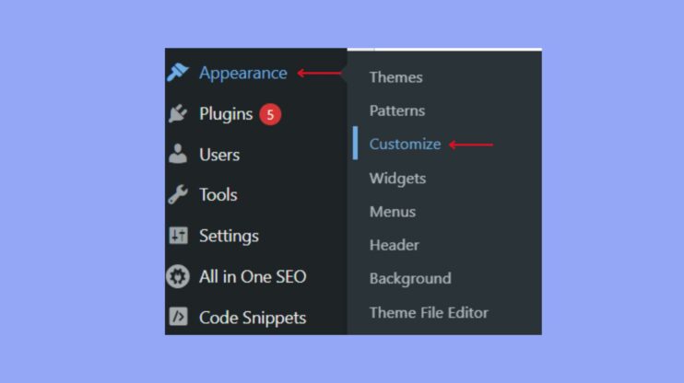Image resolution: width=684 pixels, height=383 pixels.
Task: Click the Plugins plug icon
Action: pyautogui.click(x=178, y=114)
